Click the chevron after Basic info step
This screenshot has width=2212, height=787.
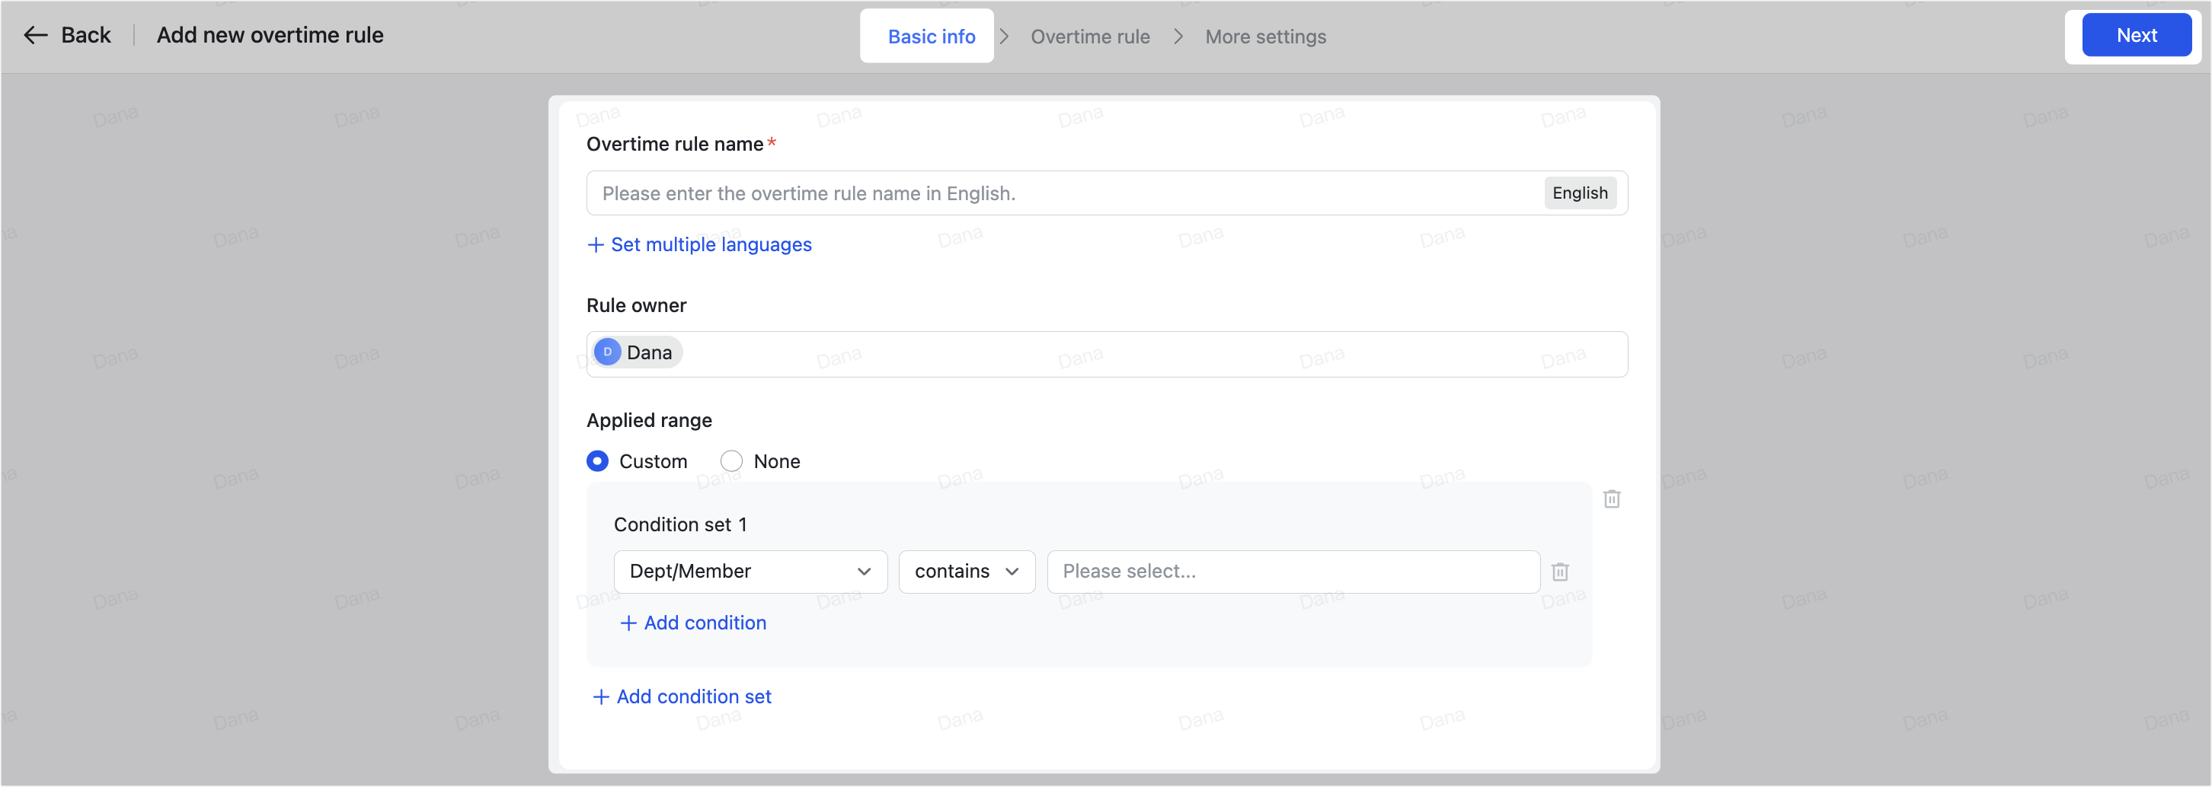click(x=1004, y=37)
